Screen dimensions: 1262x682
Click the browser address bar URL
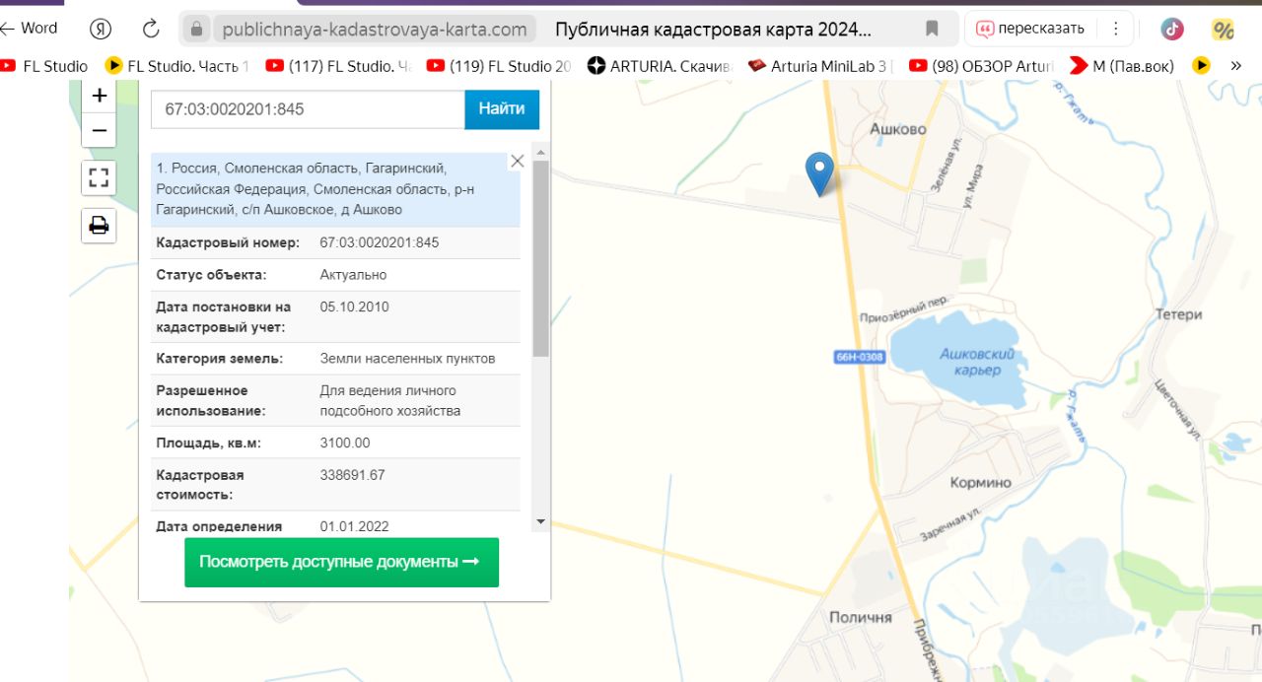click(x=375, y=30)
